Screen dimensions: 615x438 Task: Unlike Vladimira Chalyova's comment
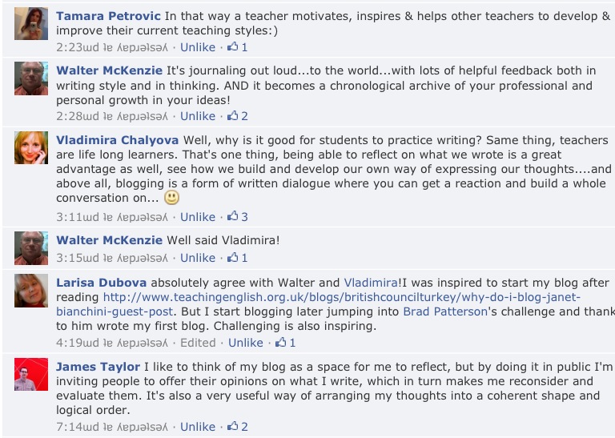[198, 217]
